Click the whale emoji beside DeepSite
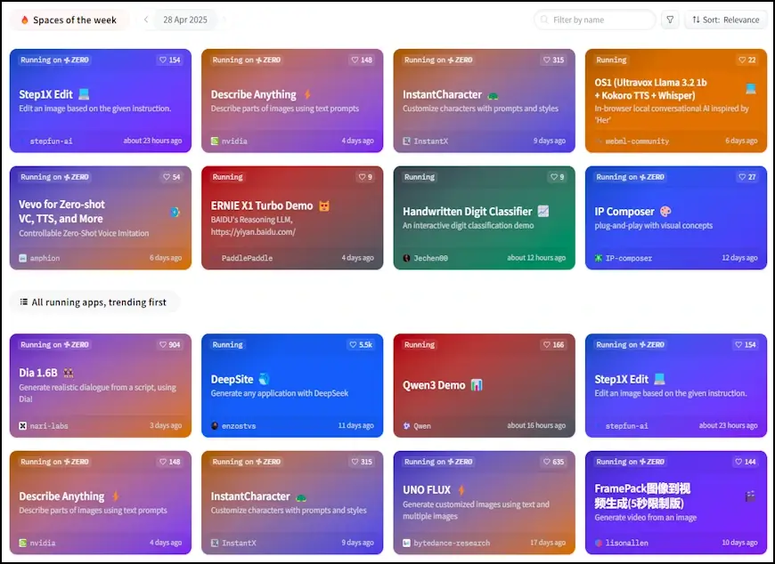Image resolution: width=775 pixels, height=564 pixels. [265, 379]
